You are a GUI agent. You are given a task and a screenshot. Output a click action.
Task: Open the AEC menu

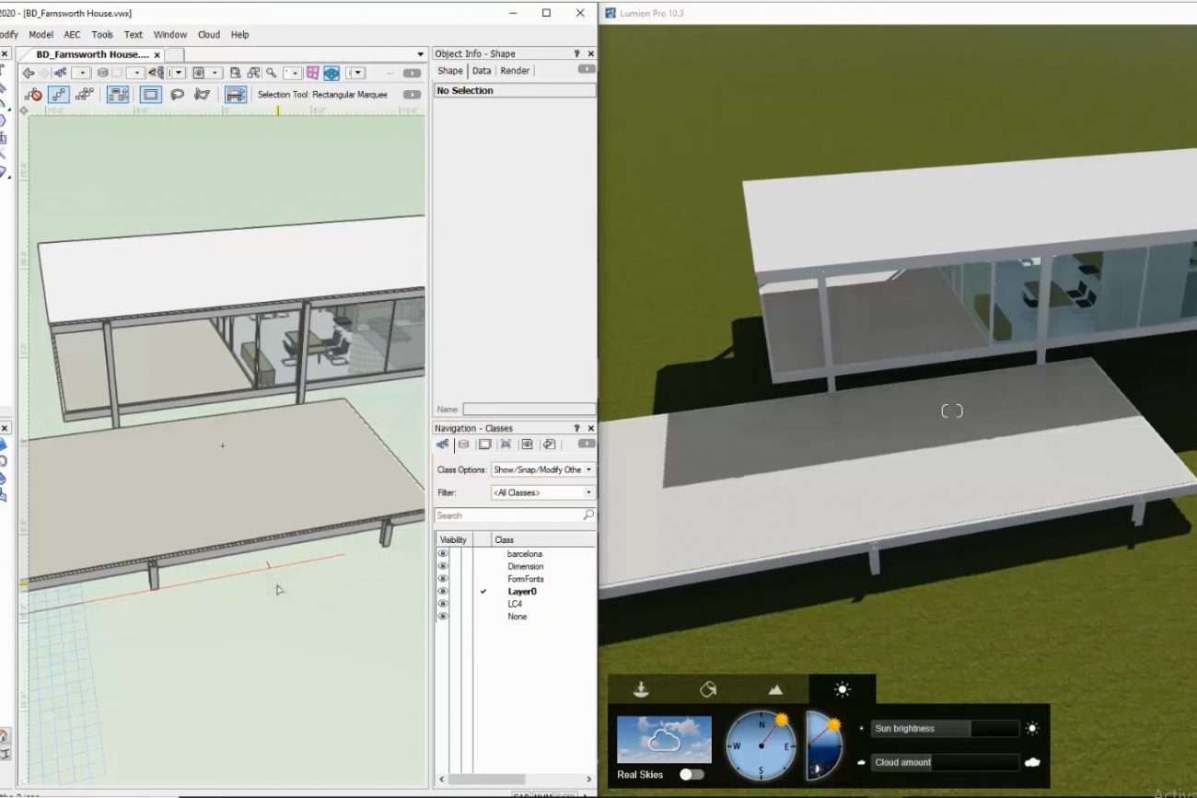pos(72,35)
